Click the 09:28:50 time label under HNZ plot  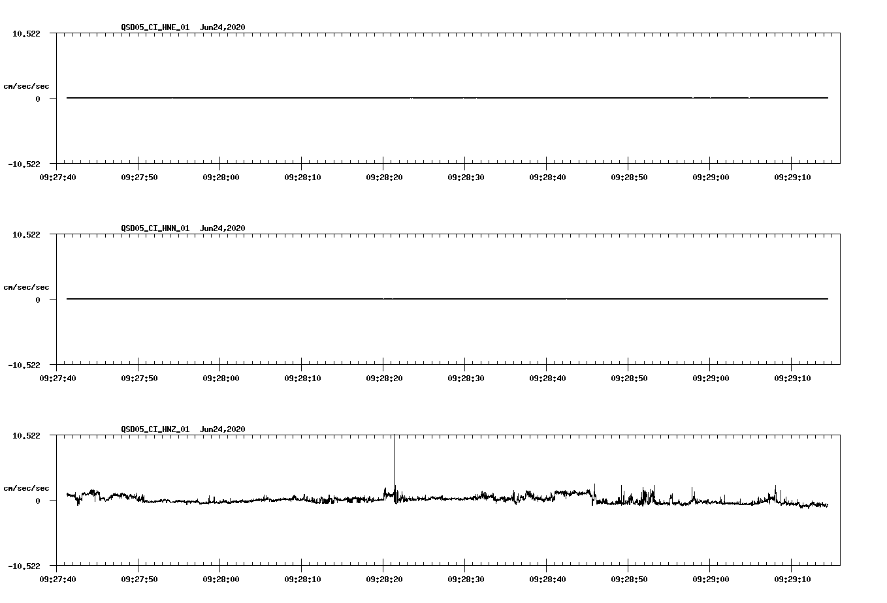(x=629, y=580)
